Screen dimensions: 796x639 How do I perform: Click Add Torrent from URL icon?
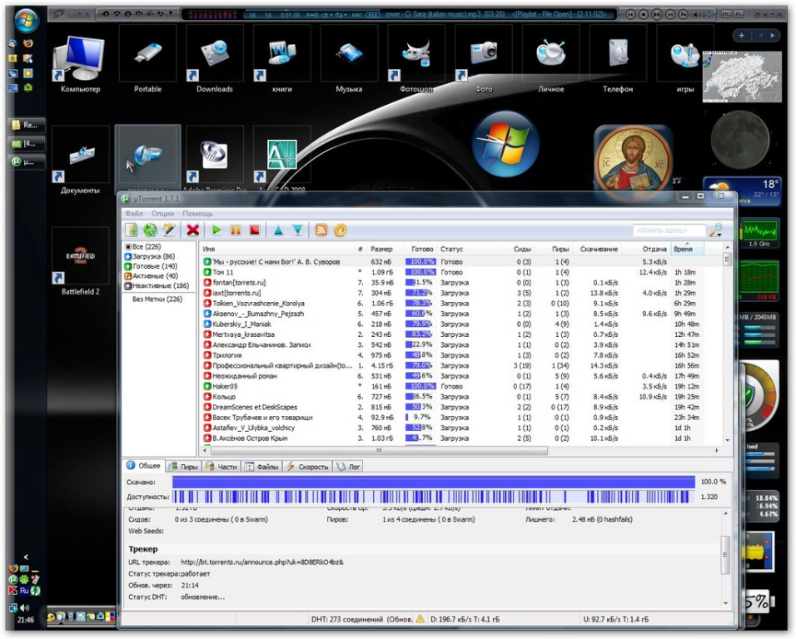pyautogui.click(x=150, y=230)
